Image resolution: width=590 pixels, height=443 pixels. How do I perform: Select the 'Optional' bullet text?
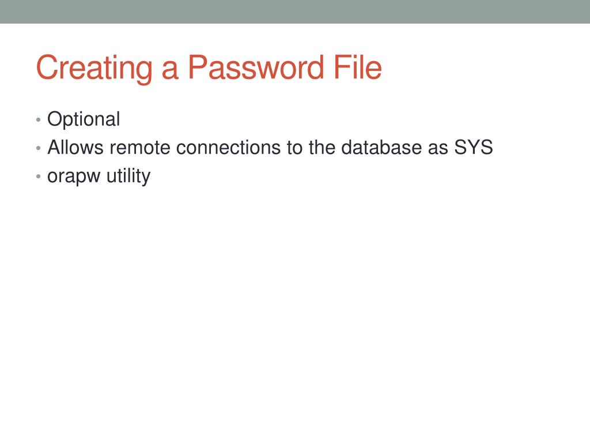84,120
